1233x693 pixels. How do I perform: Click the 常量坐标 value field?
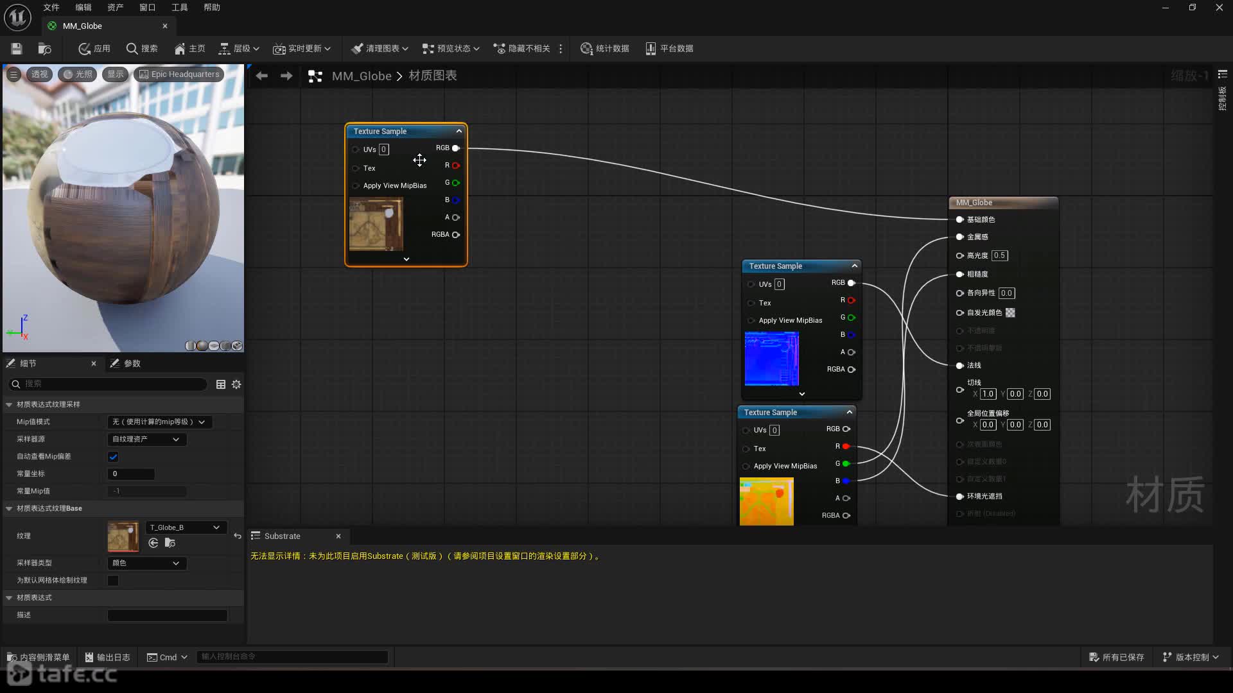point(131,474)
